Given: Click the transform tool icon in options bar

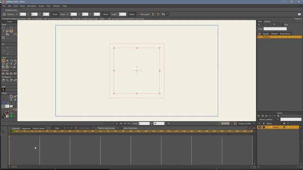Looking at the screenshot, I should tap(4, 14).
